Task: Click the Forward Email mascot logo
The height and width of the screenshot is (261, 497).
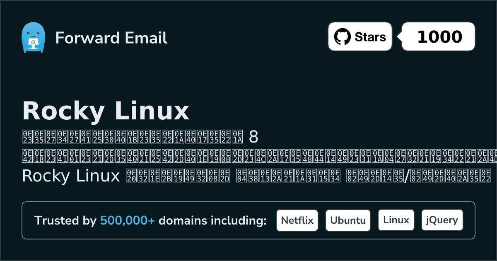Action: 33,37
